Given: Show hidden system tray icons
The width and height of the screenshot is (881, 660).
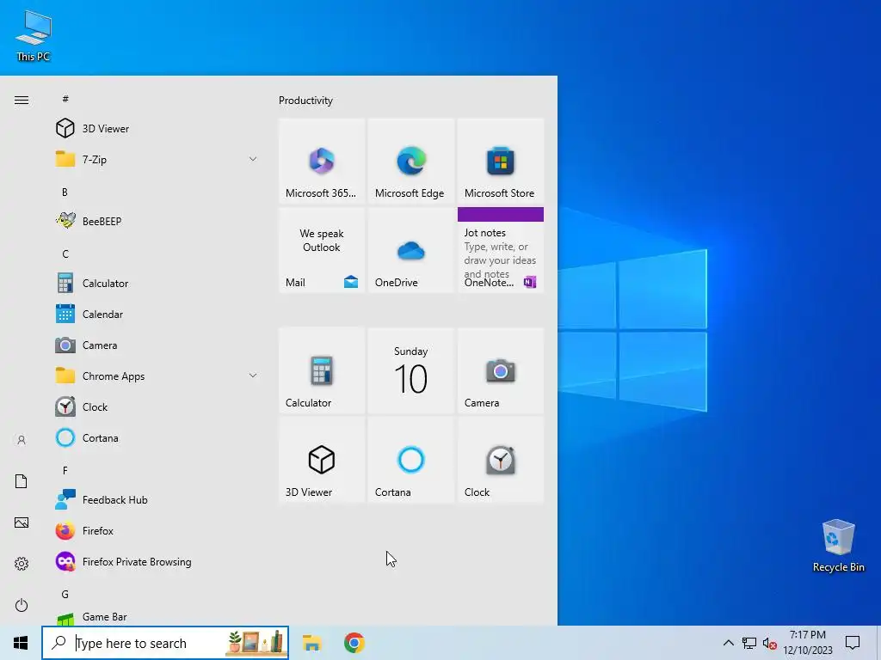Looking at the screenshot, I should (x=728, y=643).
